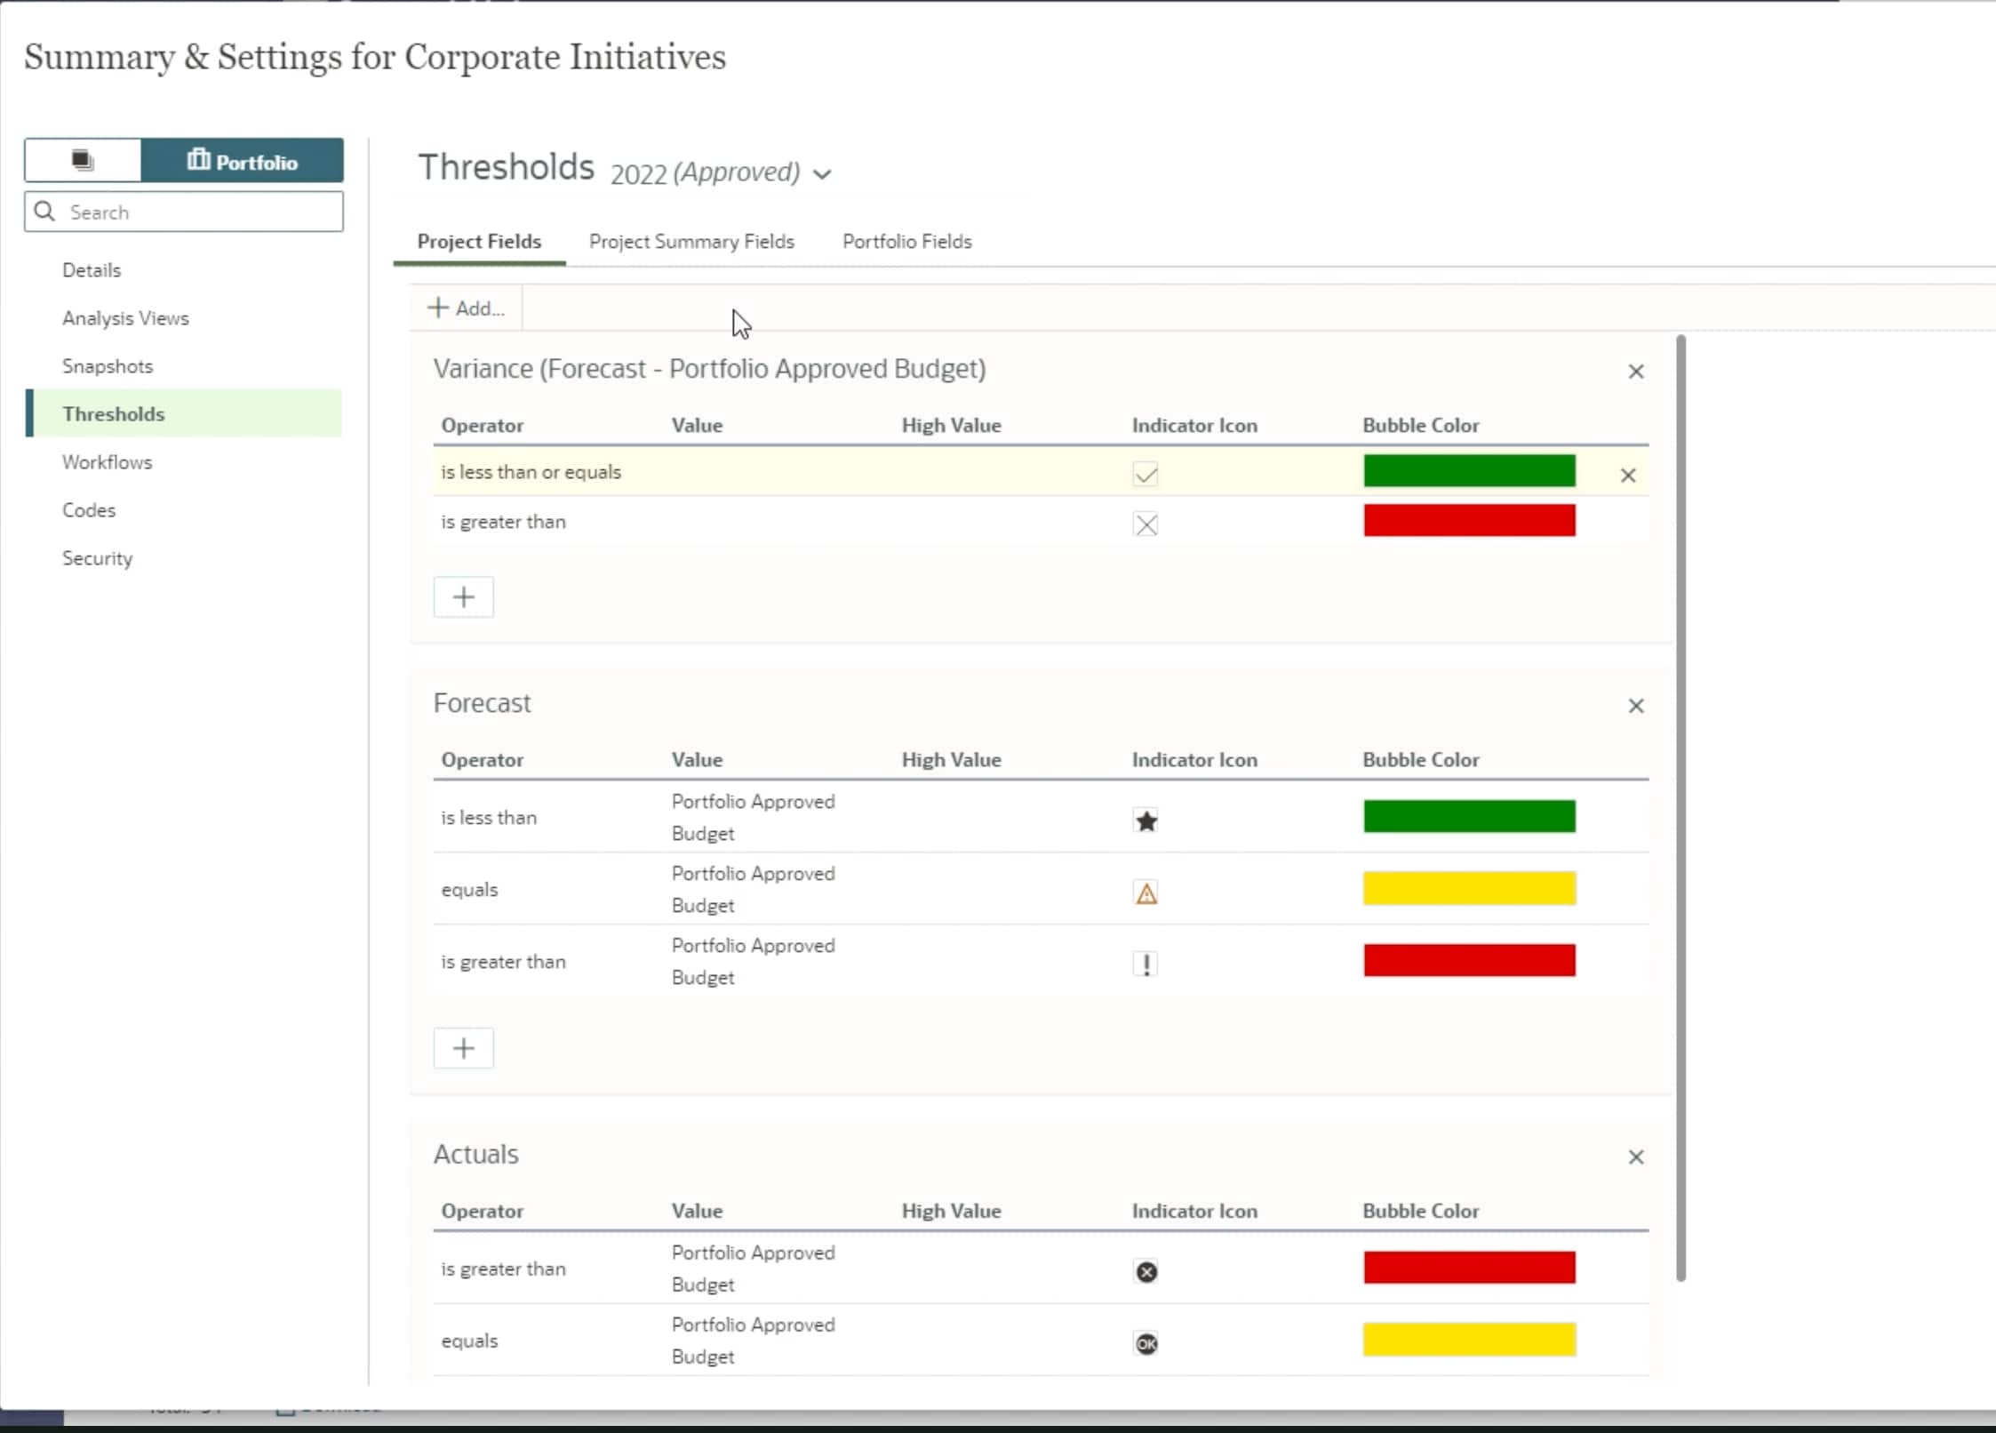Open the Portfolio Fields tab
1996x1433 pixels.
(906, 242)
